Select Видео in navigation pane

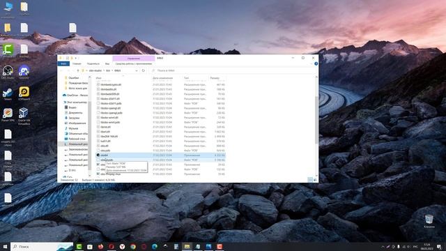[x=72, y=107]
